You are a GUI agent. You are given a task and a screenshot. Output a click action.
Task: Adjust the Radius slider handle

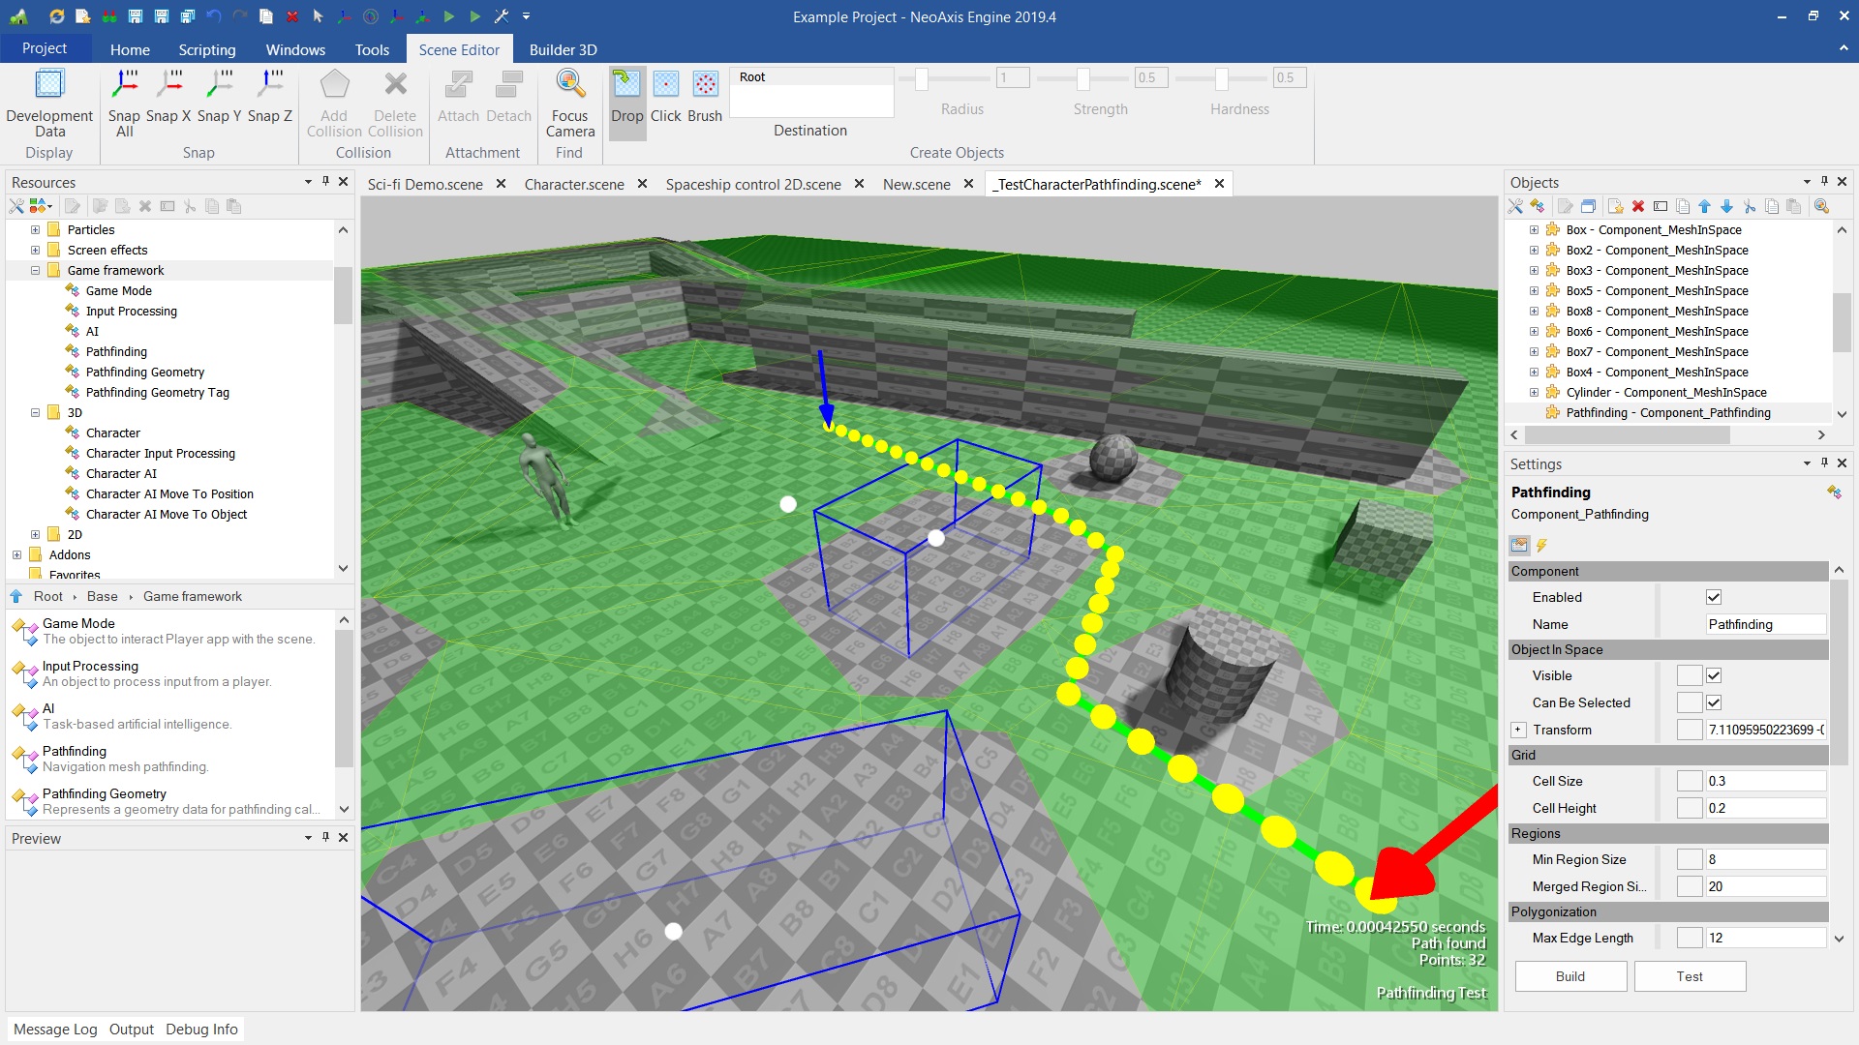pyautogui.click(x=922, y=78)
